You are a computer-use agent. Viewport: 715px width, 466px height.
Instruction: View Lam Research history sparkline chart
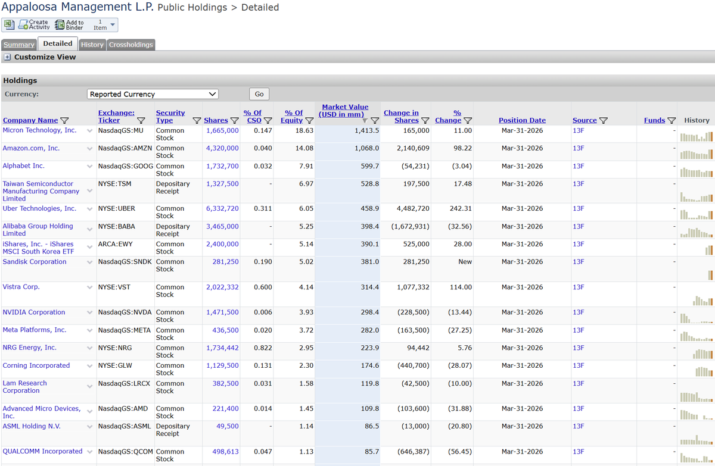[696, 396]
